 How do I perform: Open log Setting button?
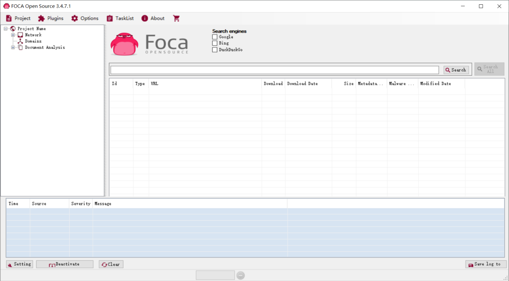(19, 264)
